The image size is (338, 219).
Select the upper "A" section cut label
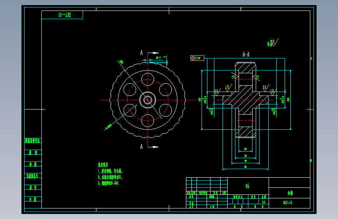pyautogui.click(x=142, y=53)
